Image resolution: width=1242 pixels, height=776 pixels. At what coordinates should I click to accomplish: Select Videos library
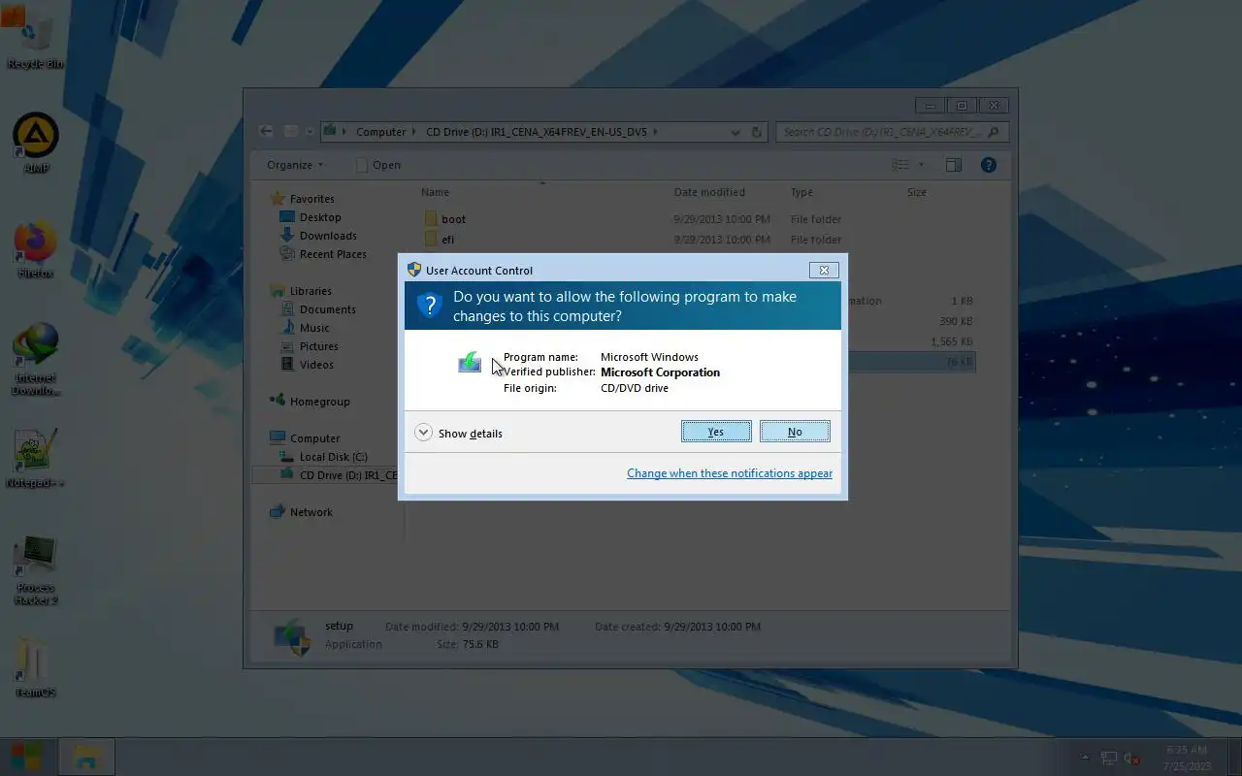316,365
